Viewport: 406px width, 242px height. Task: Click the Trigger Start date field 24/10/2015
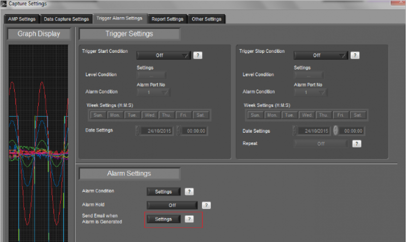coord(157,131)
